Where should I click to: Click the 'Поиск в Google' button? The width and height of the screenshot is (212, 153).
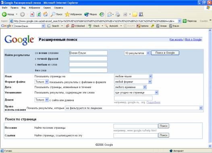(x=165, y=53)
